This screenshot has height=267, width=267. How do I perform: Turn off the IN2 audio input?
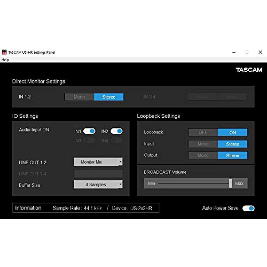[116, 131]
